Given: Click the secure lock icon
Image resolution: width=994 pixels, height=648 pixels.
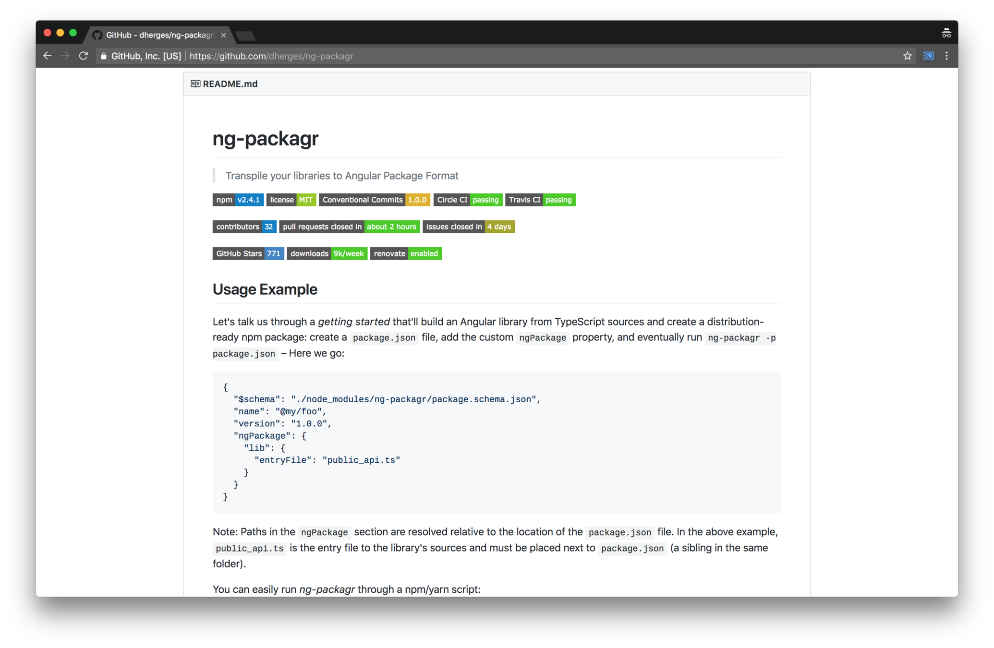Looking at the screenshot, I should [104, 56].
